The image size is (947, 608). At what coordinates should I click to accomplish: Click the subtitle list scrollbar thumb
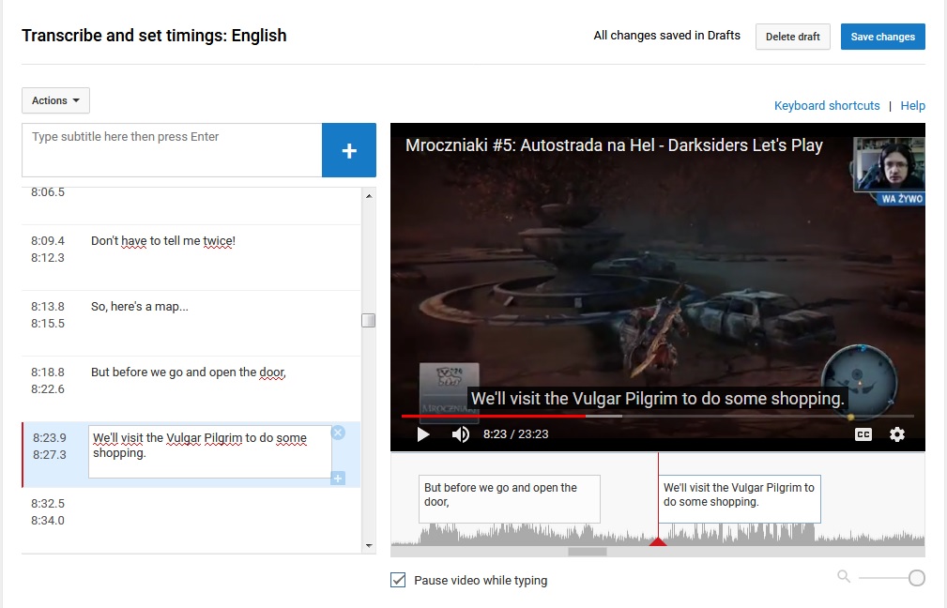[x=369, y=320]
